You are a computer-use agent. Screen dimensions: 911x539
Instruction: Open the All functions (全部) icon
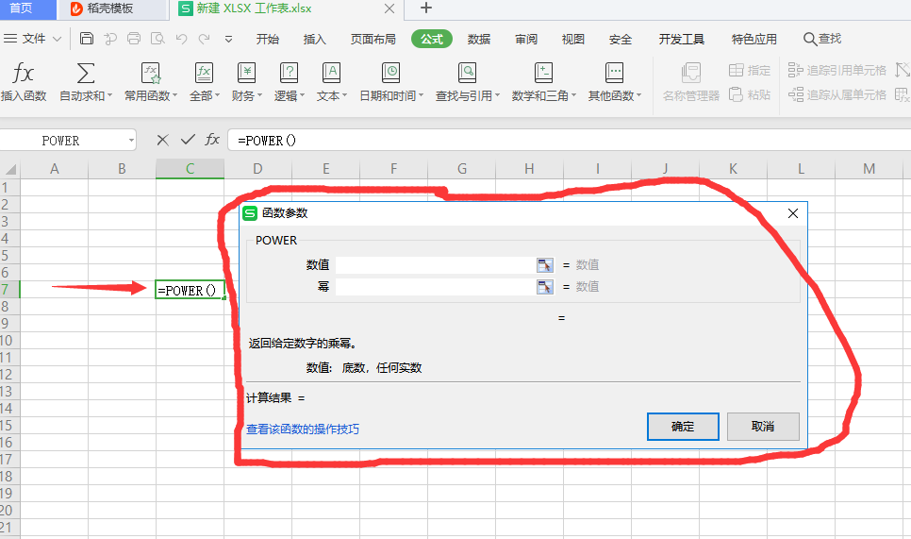pyautogui.click(x=204, y=74)
